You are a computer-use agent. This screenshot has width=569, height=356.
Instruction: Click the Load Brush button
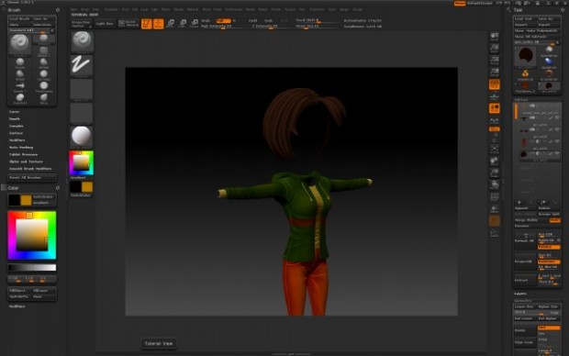(19, 18)
